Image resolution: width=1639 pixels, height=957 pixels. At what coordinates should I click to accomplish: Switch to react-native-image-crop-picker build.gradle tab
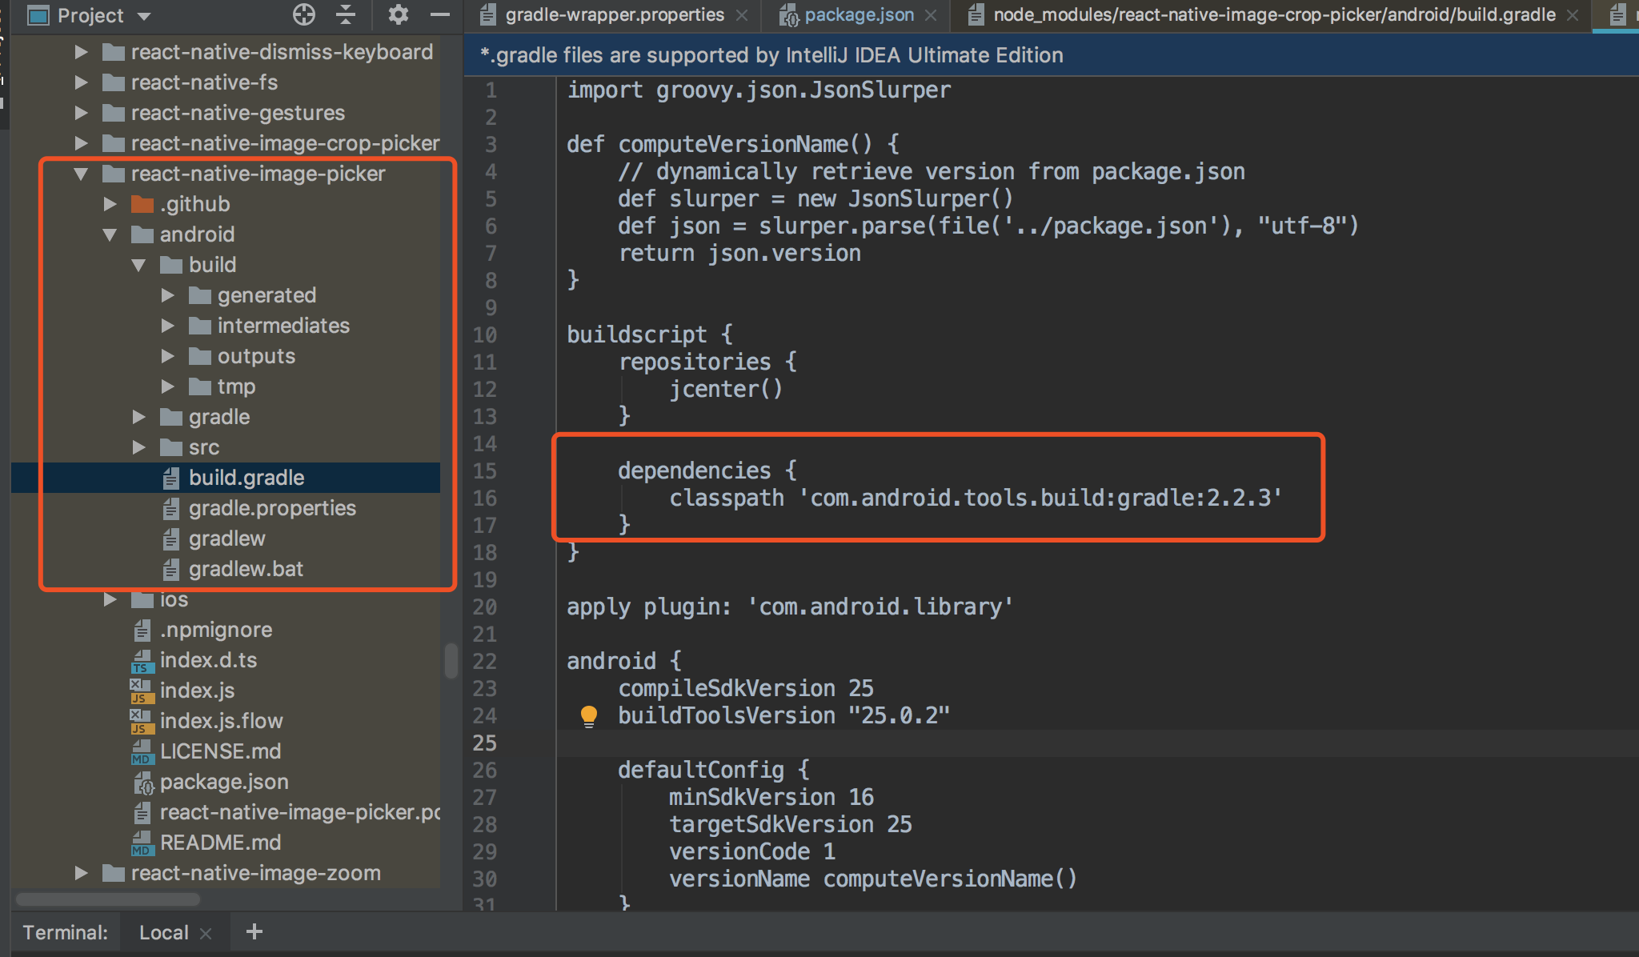pyautogui.click(x=1274, y=15)
